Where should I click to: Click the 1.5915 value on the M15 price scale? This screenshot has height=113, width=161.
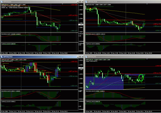click(81, 60)
